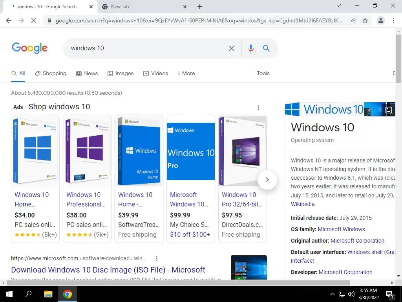Open notification center
Screen dimensions: 402x302
[389, 294]
